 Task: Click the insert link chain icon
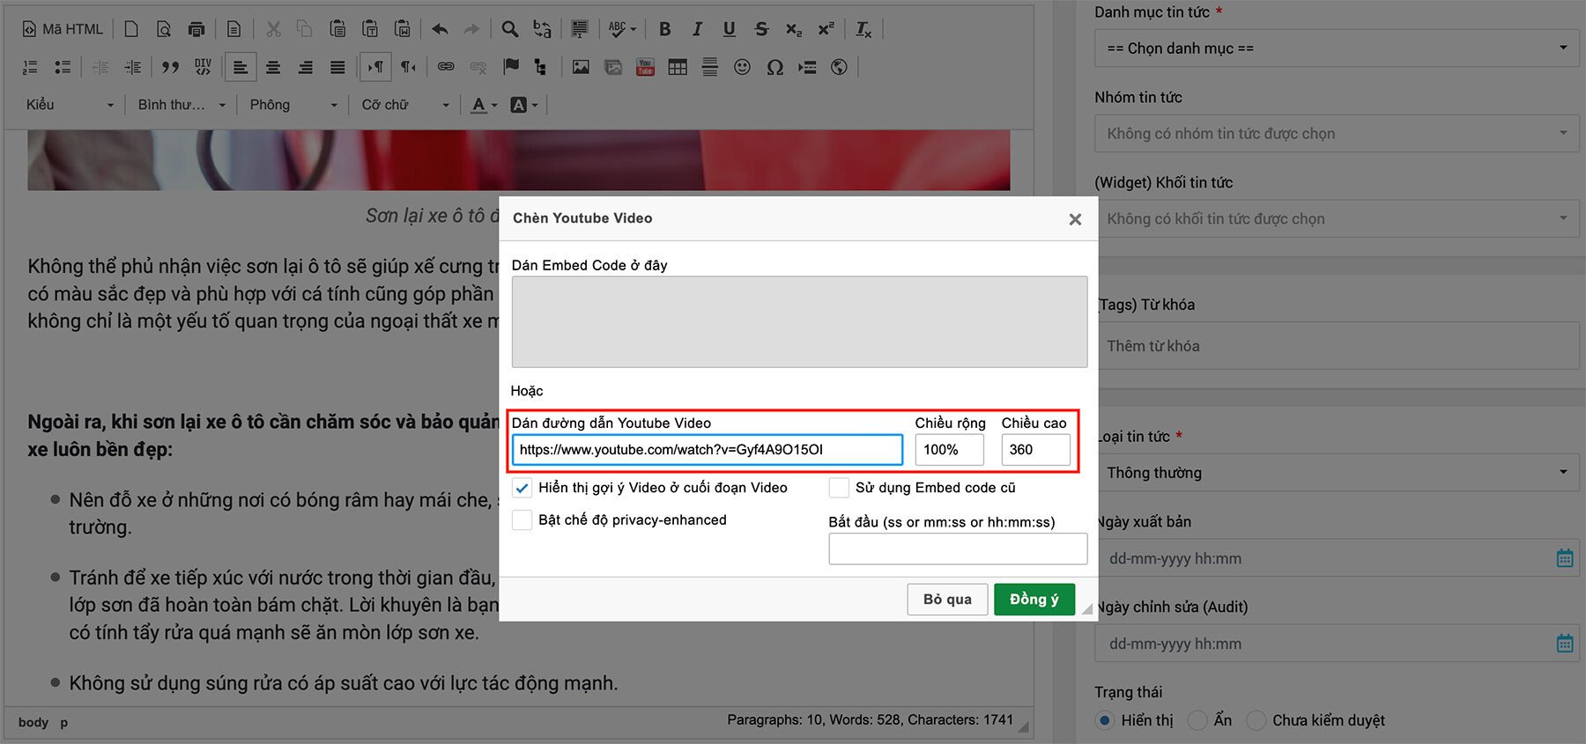(446, 67)
